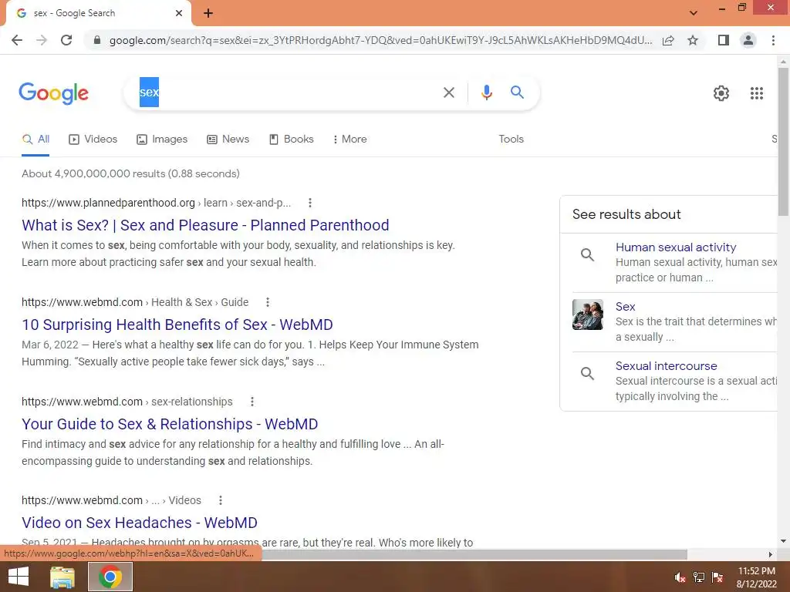Go to the Google logo homepage
This screenshot has height=592, width=790.
53,93
